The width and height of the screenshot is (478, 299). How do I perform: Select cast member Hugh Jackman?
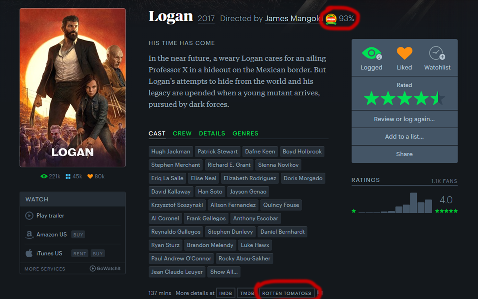click(171, 151)
